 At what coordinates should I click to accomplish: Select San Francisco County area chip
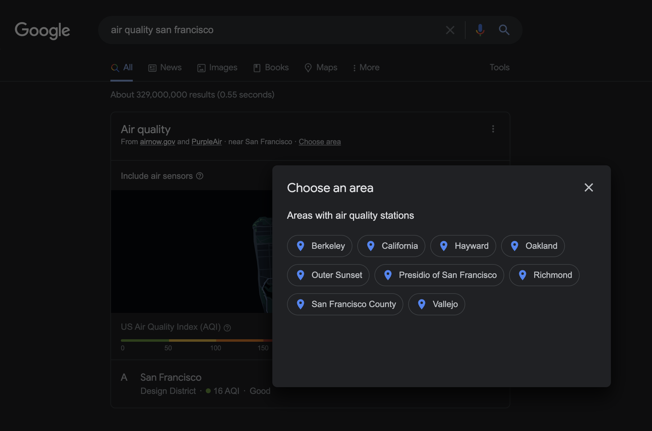[345, 304]
